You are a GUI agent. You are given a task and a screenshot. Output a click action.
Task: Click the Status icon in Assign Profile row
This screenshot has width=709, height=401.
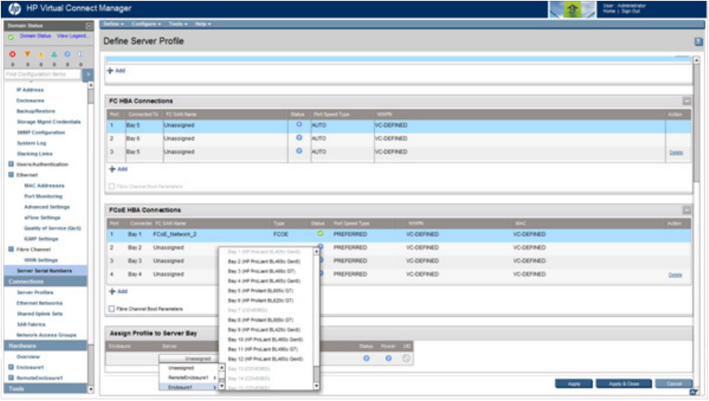(x=366, y=358)
